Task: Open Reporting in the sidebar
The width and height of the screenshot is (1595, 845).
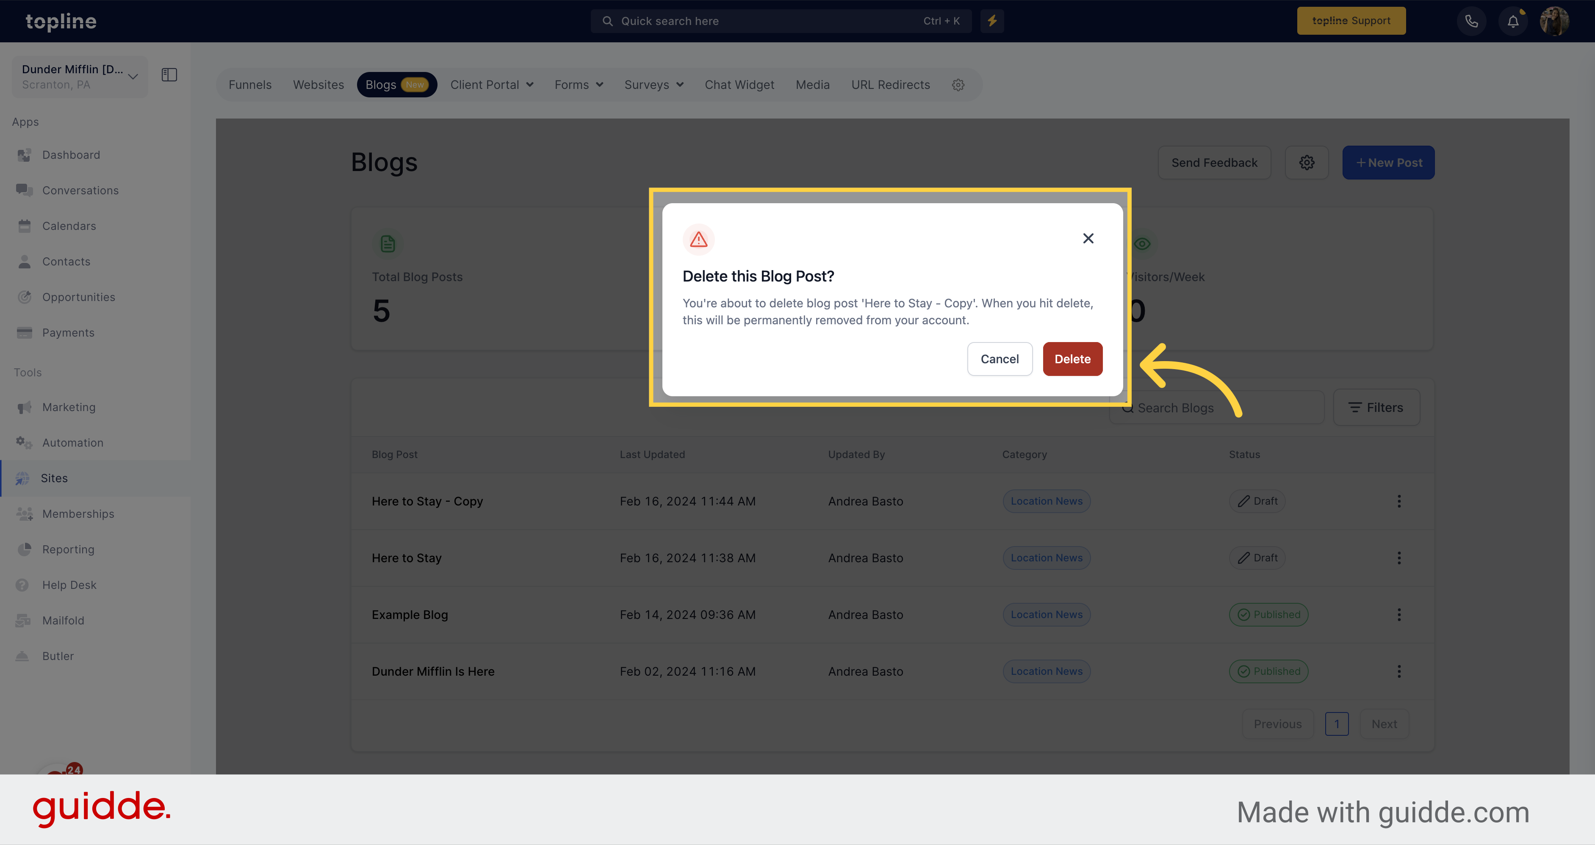Action: click(68, 550)
